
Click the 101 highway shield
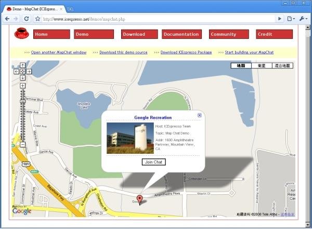point(25,164)
